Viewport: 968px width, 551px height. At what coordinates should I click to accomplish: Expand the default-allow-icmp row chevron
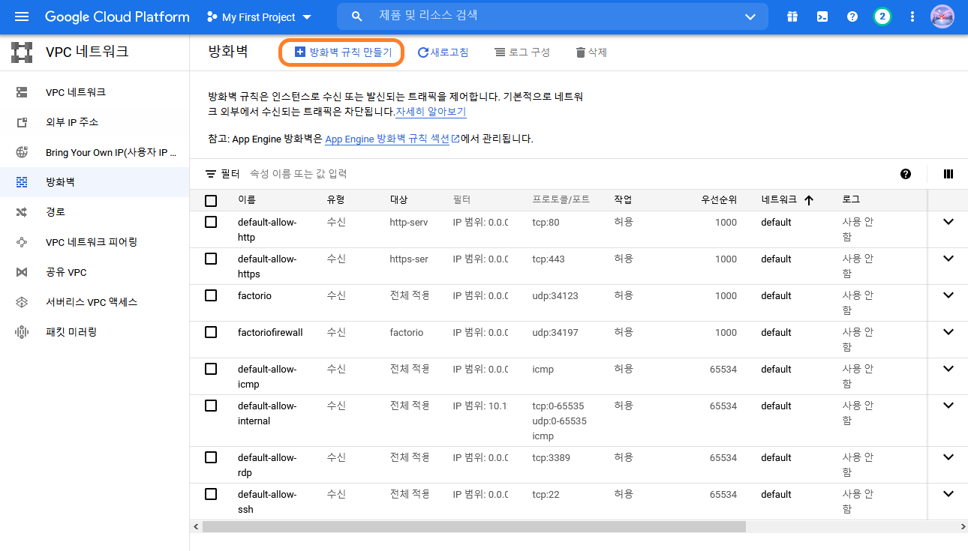[948, 369]
